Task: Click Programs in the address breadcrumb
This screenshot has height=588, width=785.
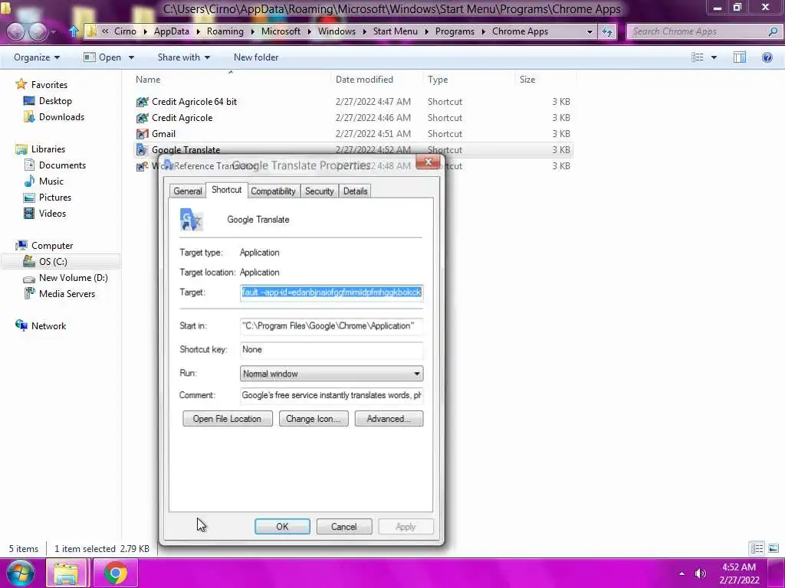Action: click(454, 31)
